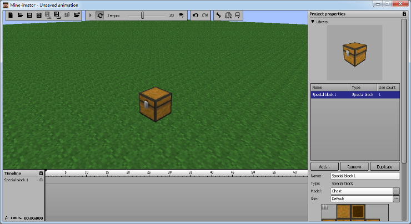Click the 100% zoom value in timeline

coord(16,218)
